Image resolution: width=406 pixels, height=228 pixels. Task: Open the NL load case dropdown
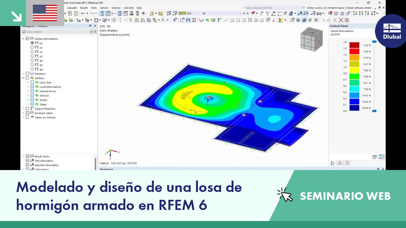pyautogui.click(x=240, y=14)
